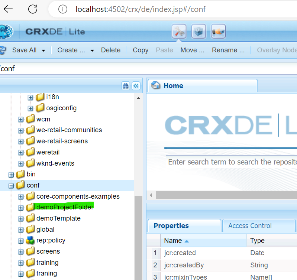Click the tree scrollbar up arrow
297x280 pixels.
tap(138, 98)
